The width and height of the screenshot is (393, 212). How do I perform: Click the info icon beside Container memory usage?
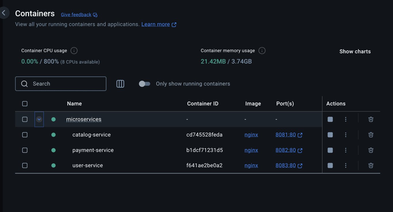point(262,50)
